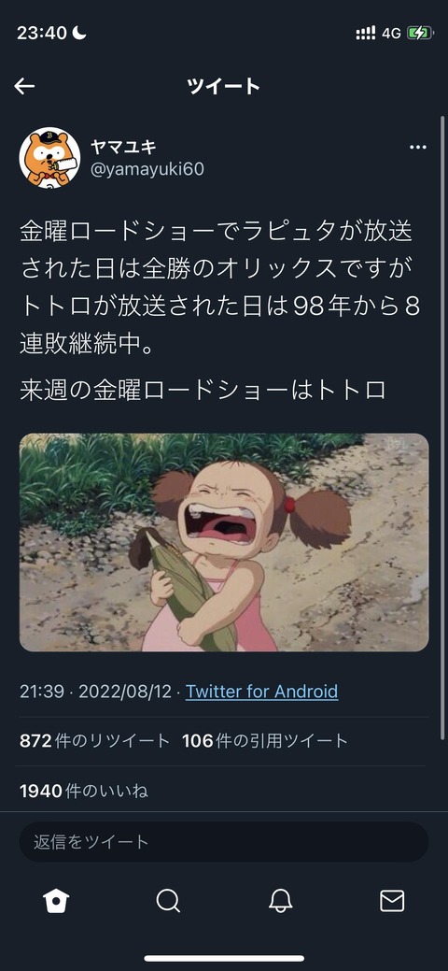
Task: Tap the 返信をツイート reply field
Action: click(x=224, y=842)
